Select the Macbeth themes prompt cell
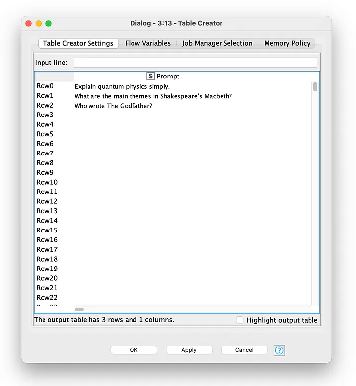Viewport: 356px width, 386px height. [153, 96]
